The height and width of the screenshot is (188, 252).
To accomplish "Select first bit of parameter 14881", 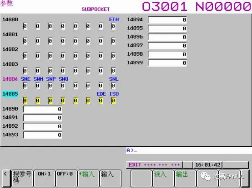I will (25, 41).
